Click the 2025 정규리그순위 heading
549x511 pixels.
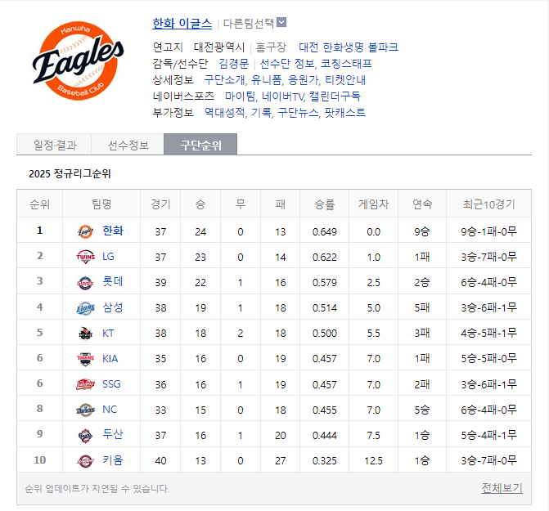point(70,173)
